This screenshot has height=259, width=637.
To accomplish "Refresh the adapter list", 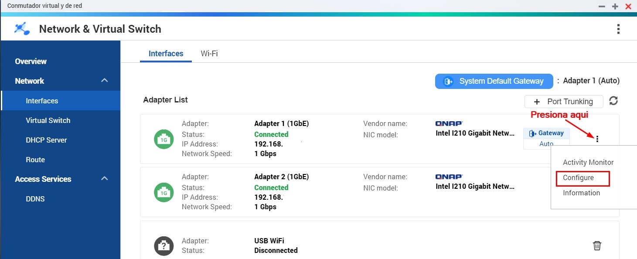I will pos(613,101).
